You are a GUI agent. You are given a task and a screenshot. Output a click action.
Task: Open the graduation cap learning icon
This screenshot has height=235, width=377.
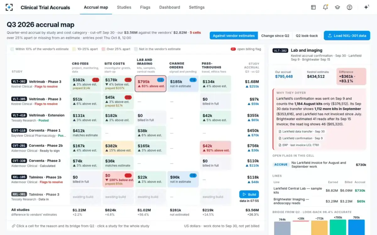(337, 7)
